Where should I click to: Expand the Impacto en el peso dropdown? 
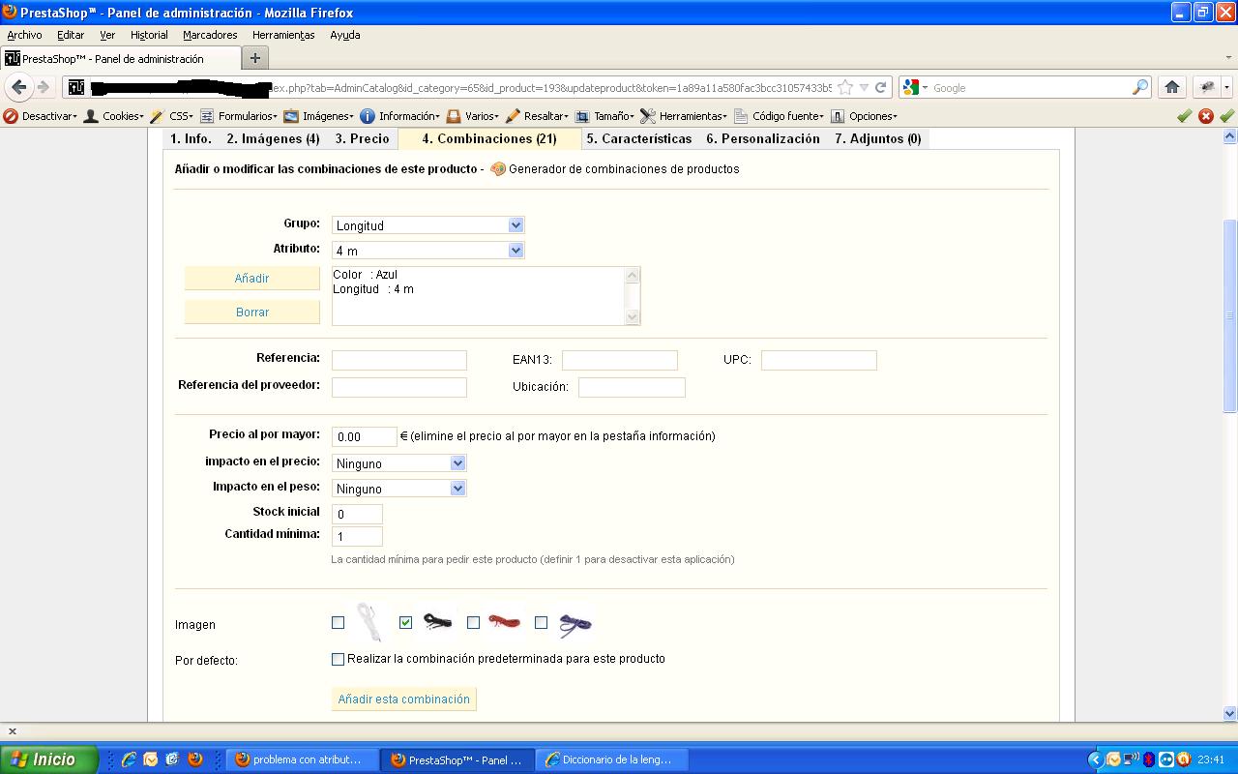point(398,489)
